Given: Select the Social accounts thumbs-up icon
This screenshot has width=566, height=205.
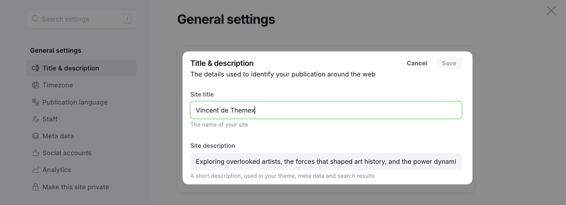Looking at the screenshot, I should [x=35, y=153].
